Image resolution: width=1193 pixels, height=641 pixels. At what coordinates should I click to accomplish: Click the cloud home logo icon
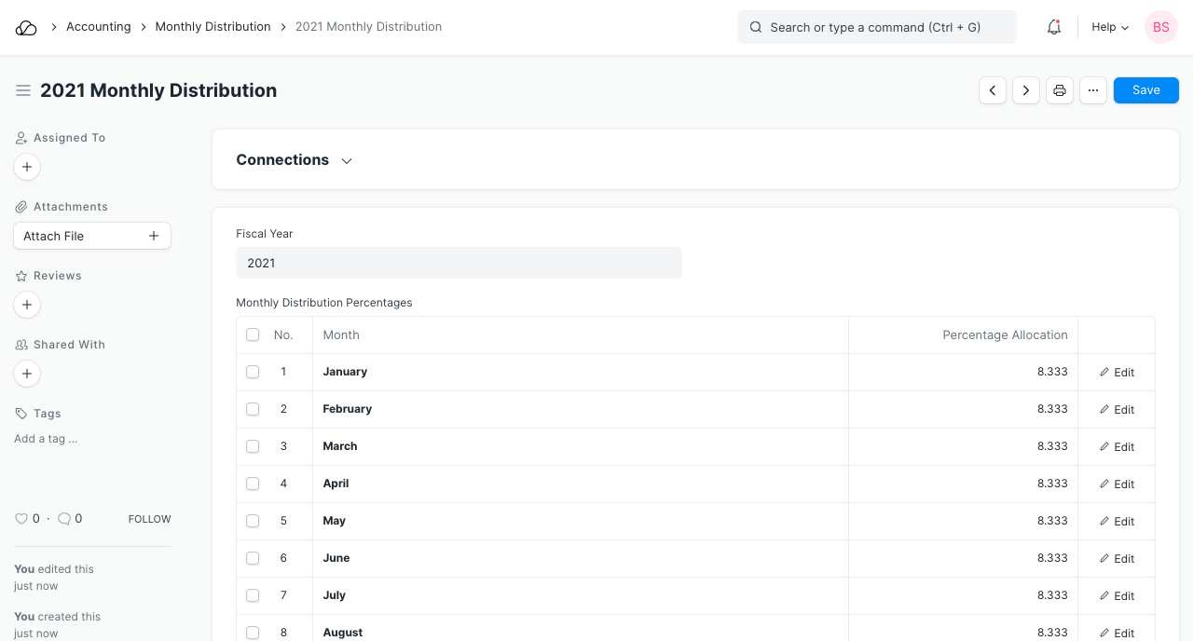coord(26,27)
